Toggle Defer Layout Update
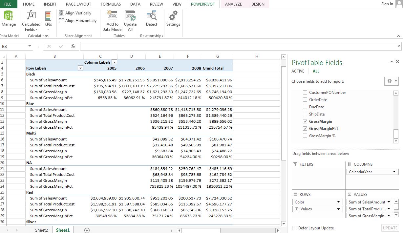This screenshot has height=233, width=403. (x=294, y=228)
